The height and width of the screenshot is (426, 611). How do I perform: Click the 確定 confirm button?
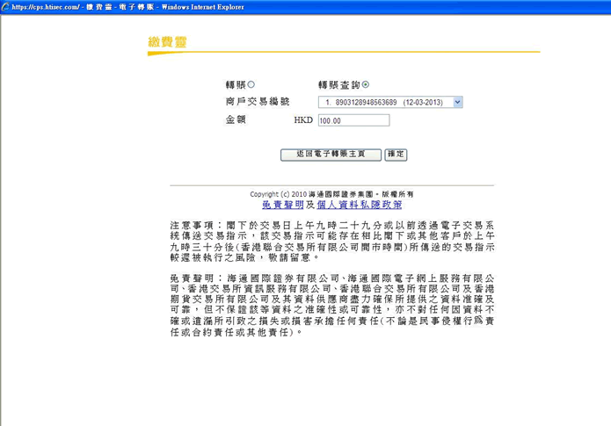[x=396, y=155]
